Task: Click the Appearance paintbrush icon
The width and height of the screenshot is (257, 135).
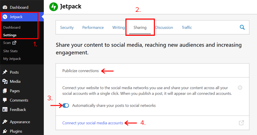Action: point(5,122)
